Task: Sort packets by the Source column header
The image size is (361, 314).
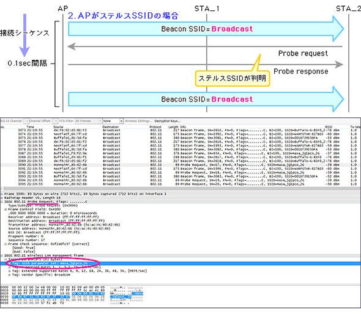Action: click(58, 127)
